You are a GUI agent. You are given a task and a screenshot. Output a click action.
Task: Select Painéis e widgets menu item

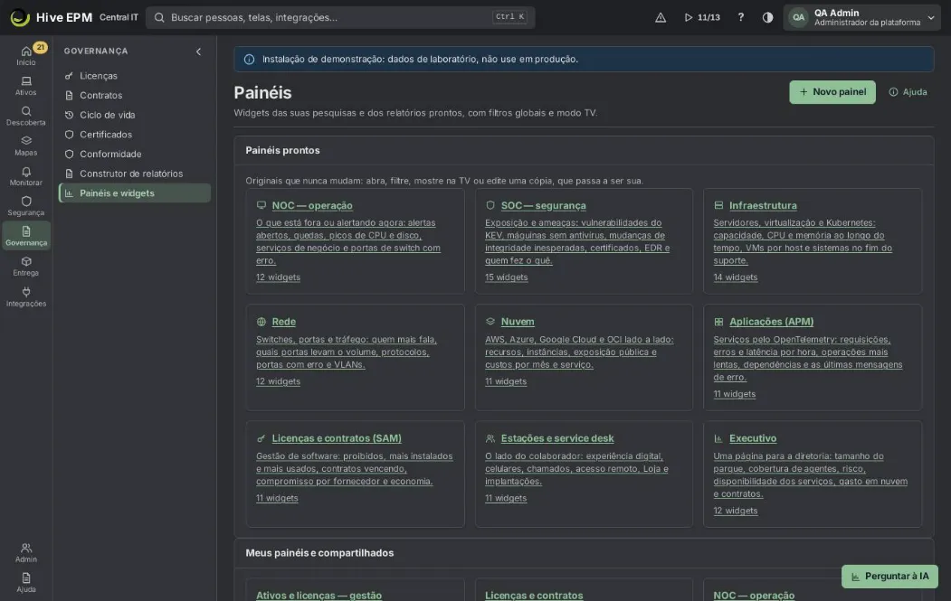coord(135,193)
